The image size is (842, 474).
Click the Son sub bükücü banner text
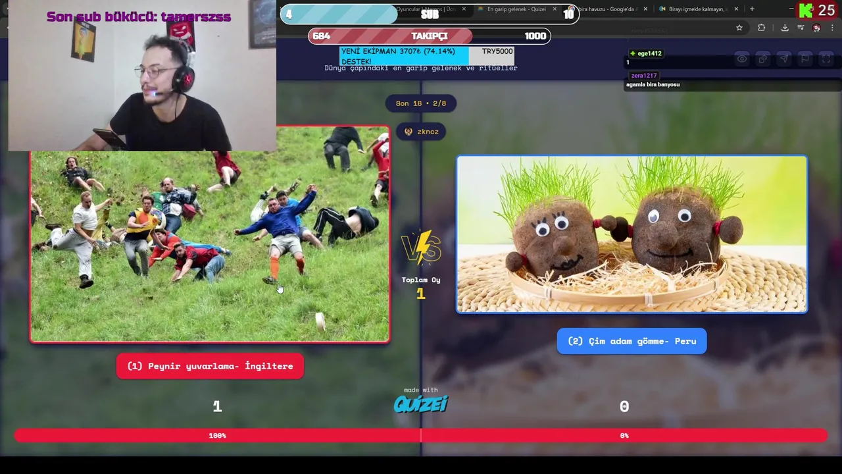click(139, 16)
